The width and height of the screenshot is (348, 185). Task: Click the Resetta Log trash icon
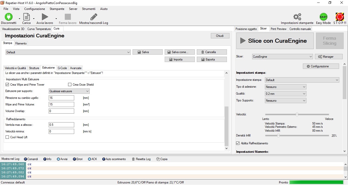(x=133, y=159)
